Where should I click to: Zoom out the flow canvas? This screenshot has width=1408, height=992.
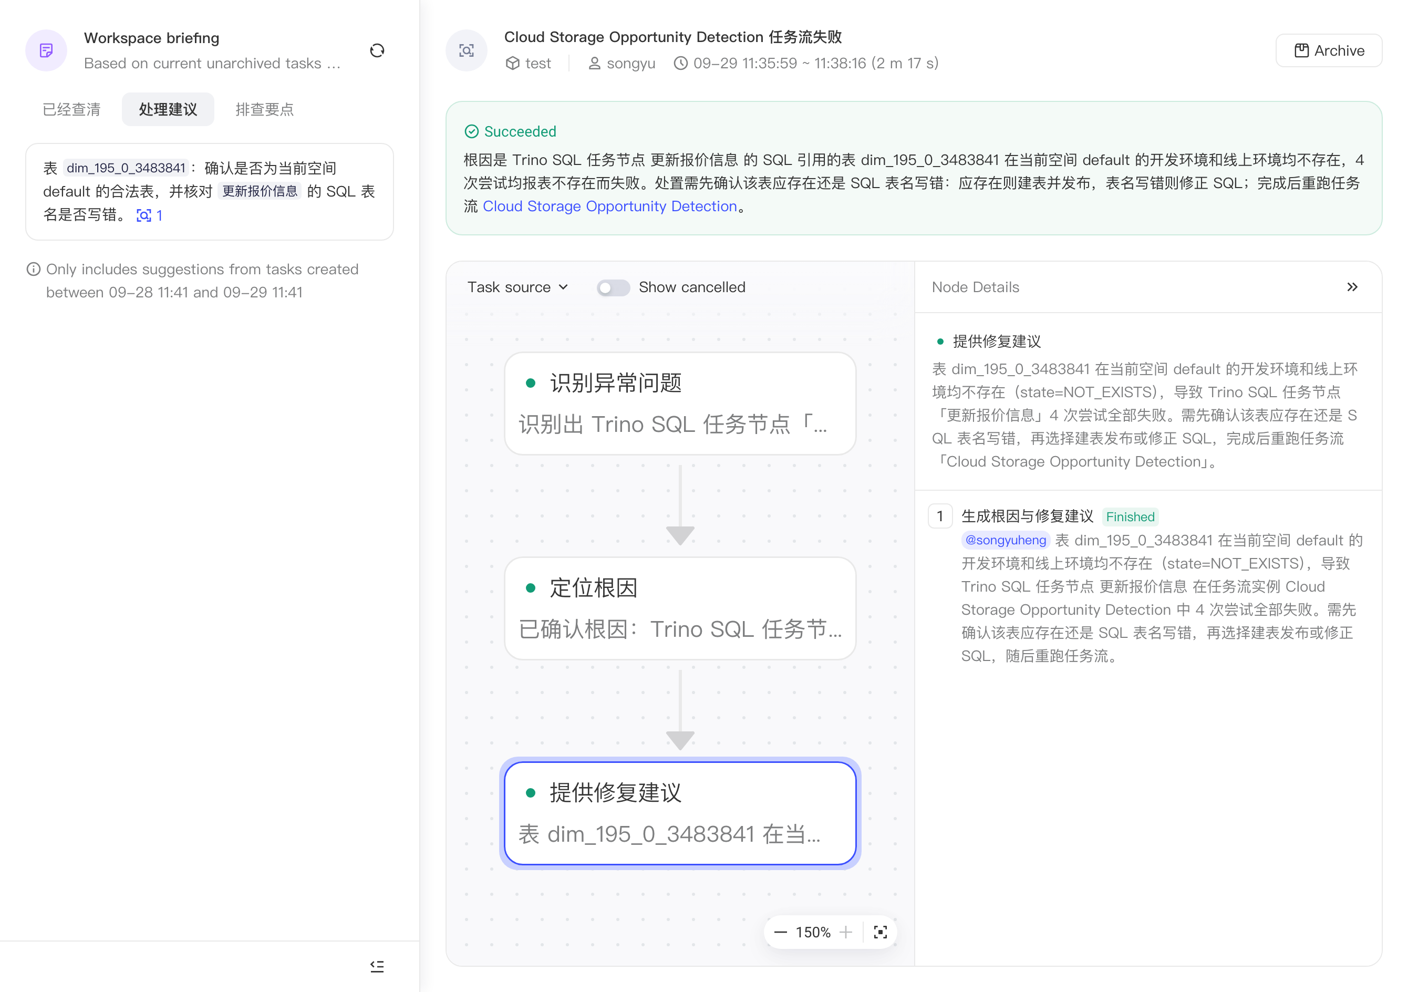click(x=780, y=932)
